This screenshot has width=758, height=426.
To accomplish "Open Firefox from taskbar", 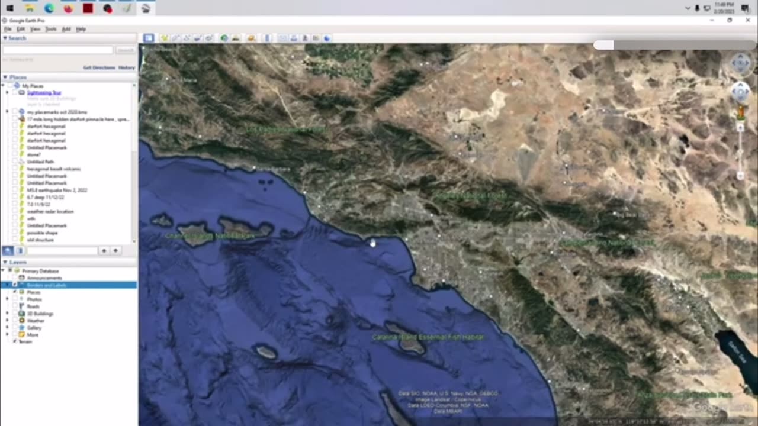I will pyautogui.click(x=68, y=8).
